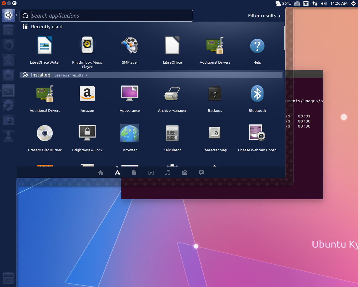Open the calendar indicator in top panel
358x287 pixels.
306,3
